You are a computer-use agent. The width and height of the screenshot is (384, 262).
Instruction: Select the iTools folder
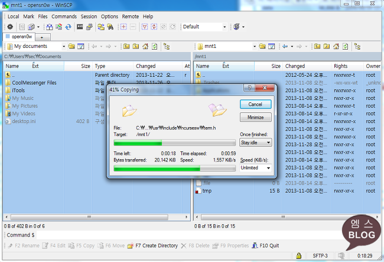pos(18,90)
